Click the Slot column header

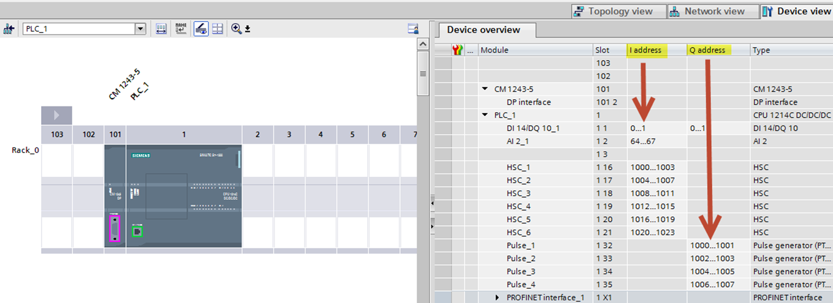[x=610, y=50]
